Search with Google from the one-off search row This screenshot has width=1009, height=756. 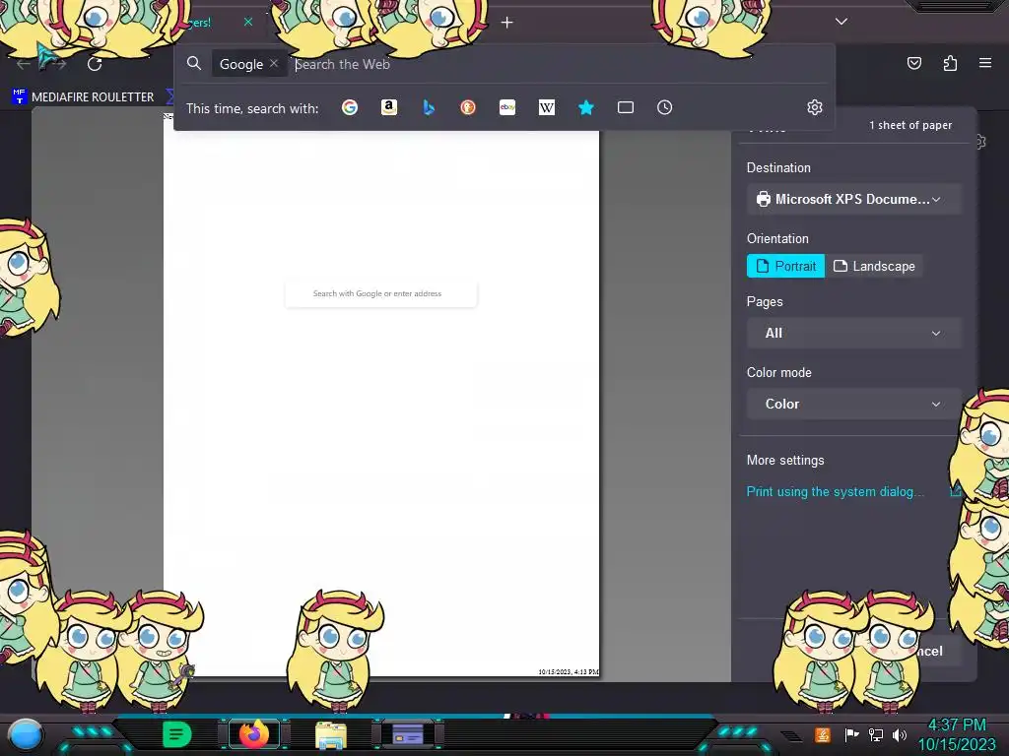click(x=350, y=107)
